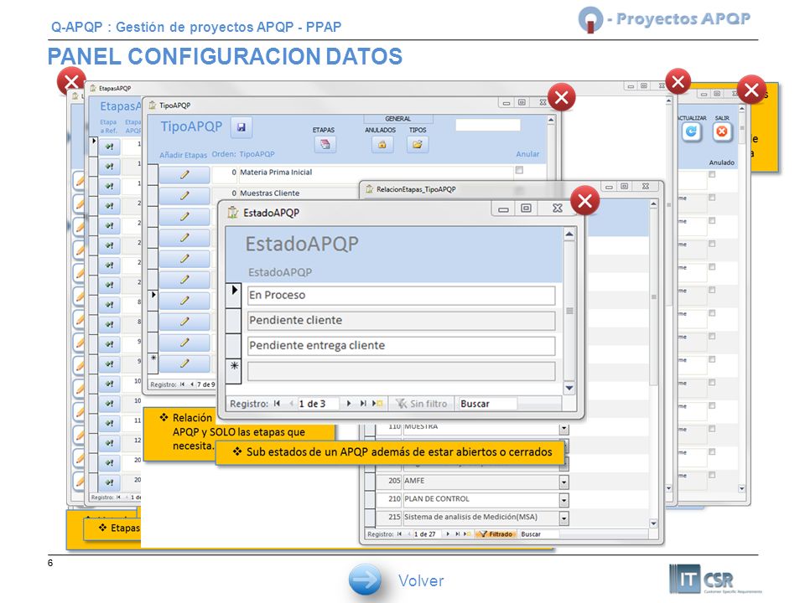Go to next record in RelacionEtapas_TipoAPQP navigator
Viewport: 805px width, 603px height.
click(448, 533)
